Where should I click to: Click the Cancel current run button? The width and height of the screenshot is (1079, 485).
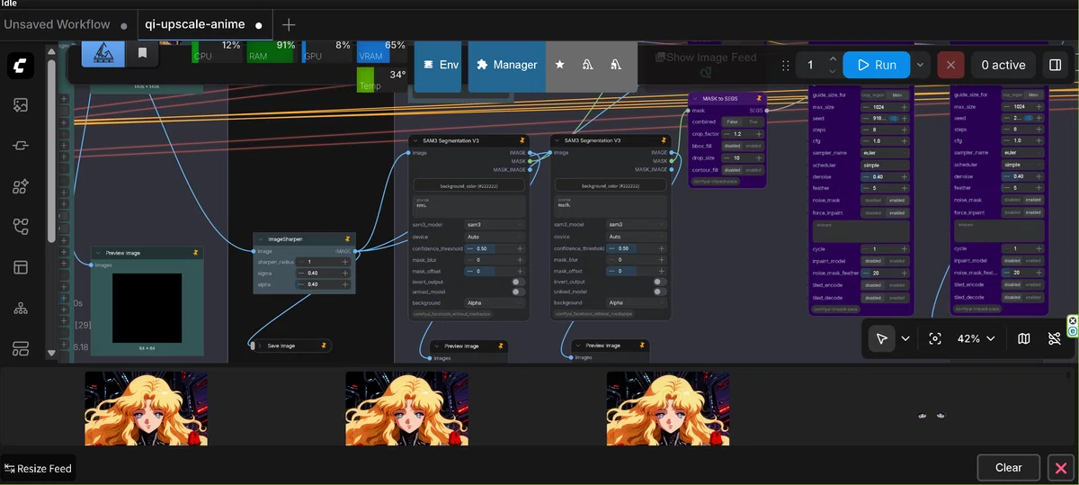coord(950,65)
